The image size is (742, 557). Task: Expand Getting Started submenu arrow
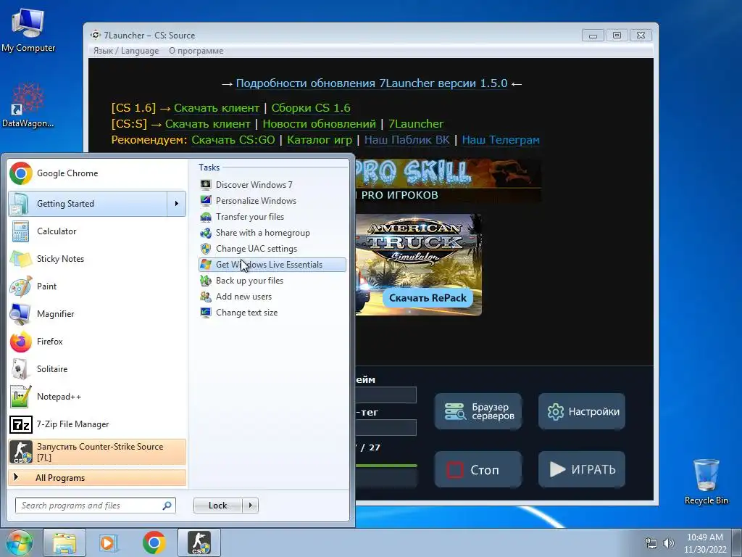pyautogui.click(x=177, y=204)
